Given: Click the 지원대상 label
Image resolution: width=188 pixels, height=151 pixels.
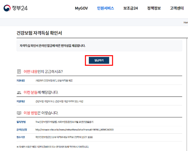Looking at the screenshot, I should pos(20,101).
